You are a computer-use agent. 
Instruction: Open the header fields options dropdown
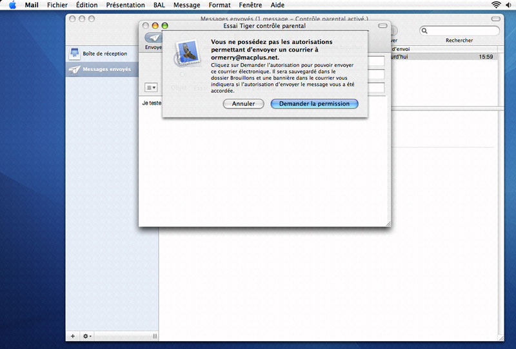pos(151,88)
